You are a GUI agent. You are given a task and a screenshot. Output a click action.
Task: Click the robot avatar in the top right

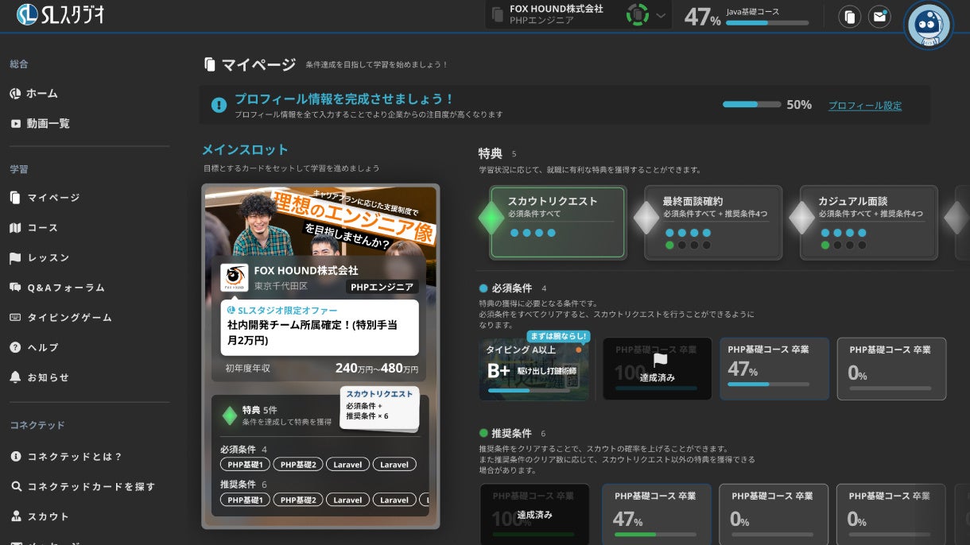tap(928, 25)
